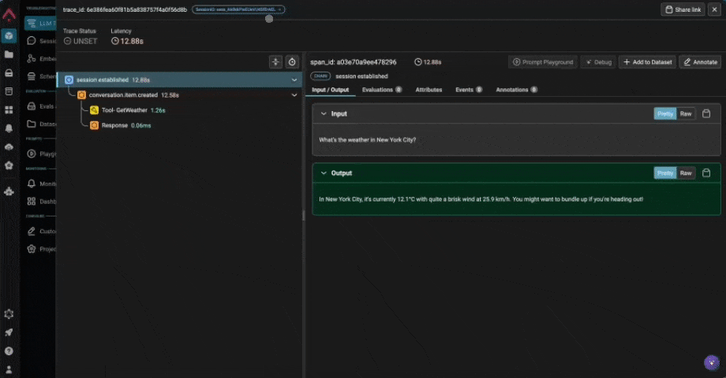Viewport: 726px width, 378px height.
Task: Collapse the Input section chevron
Action: [x=324, y=113]
